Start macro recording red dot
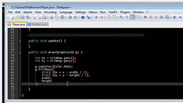Viewport: 183px width, 103px height. point(145,17)
